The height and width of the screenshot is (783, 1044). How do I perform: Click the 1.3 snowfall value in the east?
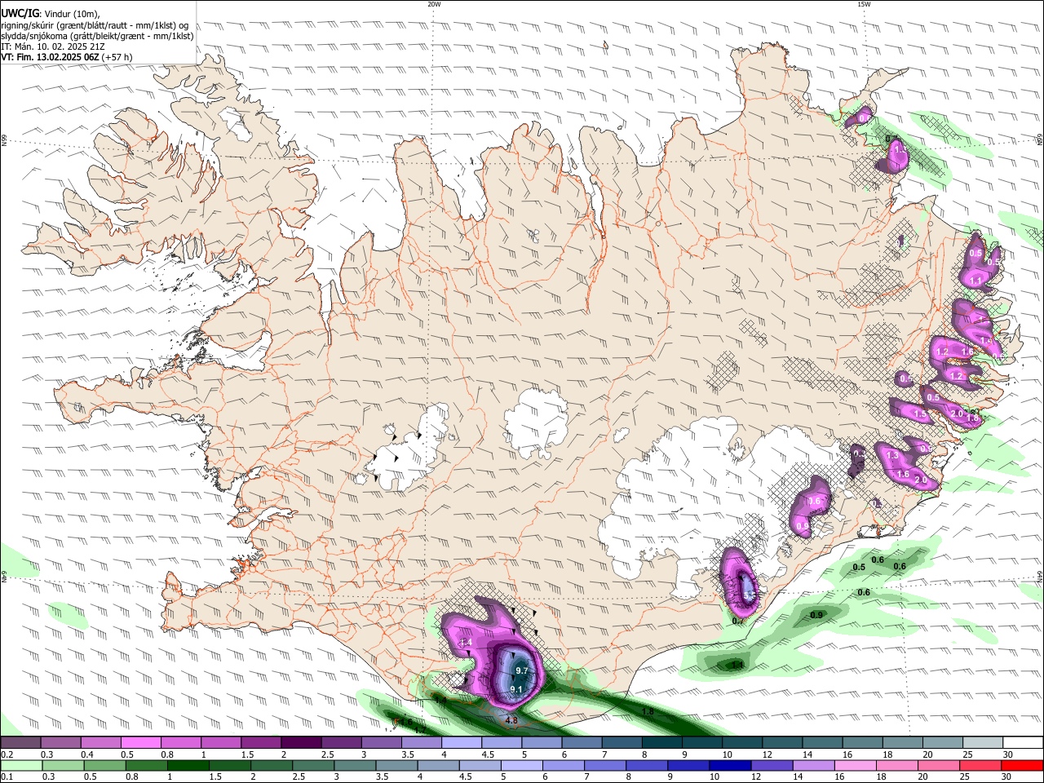tap(892, 456)
